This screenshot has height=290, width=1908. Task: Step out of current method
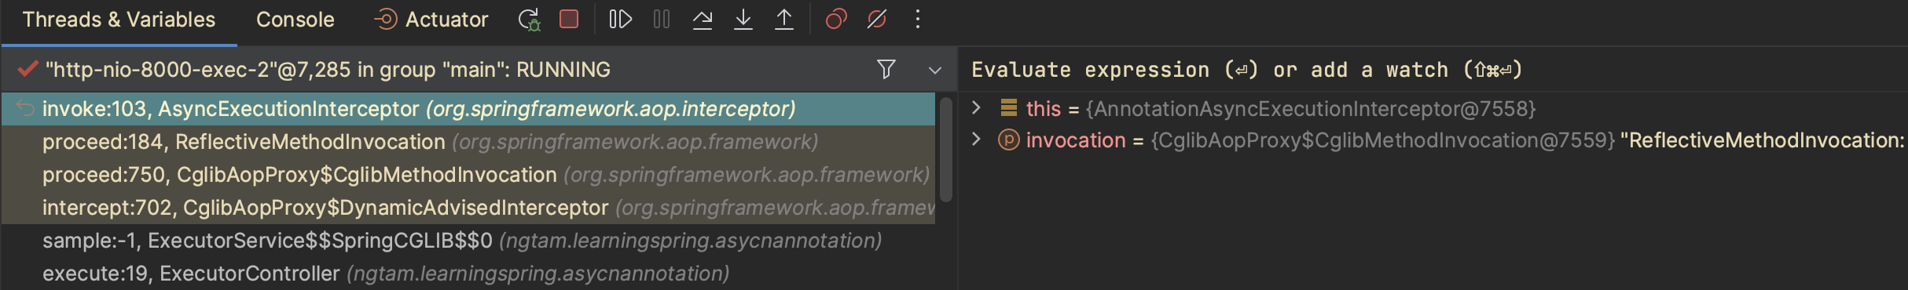[783, 20]
